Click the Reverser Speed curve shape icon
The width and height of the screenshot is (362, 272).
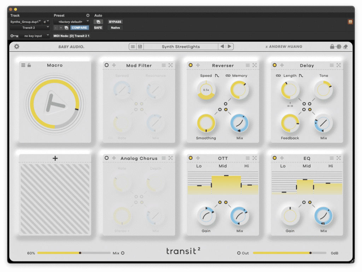pos(217,75)
